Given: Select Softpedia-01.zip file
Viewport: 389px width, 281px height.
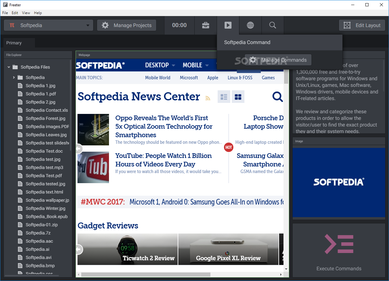Looking at the screenshot, I should click(x=42, y=225).
